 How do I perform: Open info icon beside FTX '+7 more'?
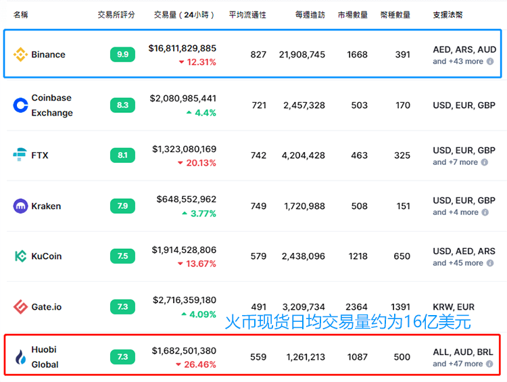tap(485, 162)
